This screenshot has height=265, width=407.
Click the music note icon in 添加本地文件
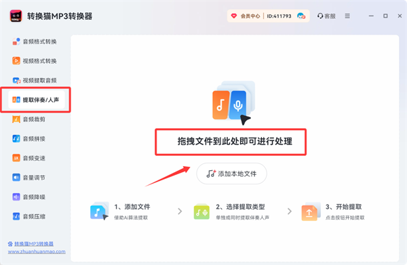pyautogui.click(x=211, y=174)
